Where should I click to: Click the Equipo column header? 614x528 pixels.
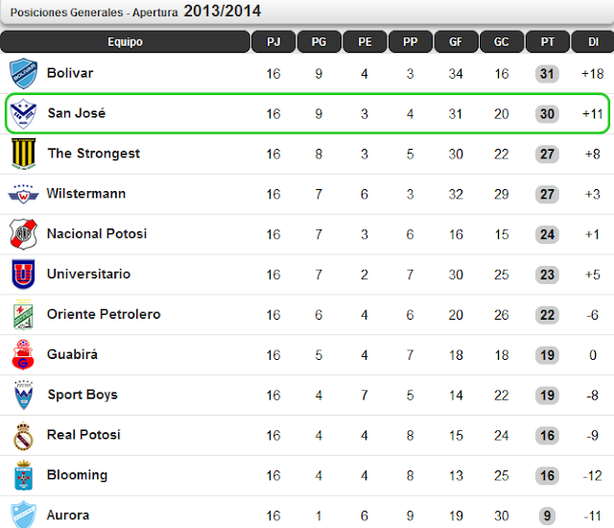[125, 41]
